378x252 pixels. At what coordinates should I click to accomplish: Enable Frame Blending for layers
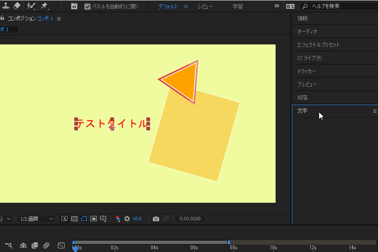pos(35,245)
